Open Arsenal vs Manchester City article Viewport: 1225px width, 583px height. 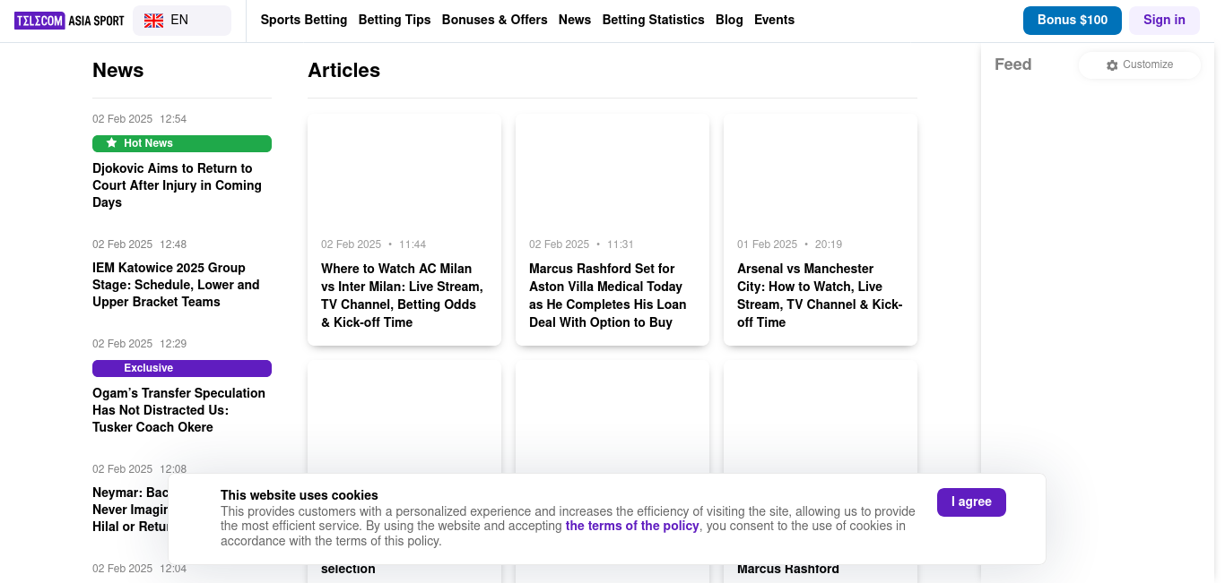click(x=820, y=296)
